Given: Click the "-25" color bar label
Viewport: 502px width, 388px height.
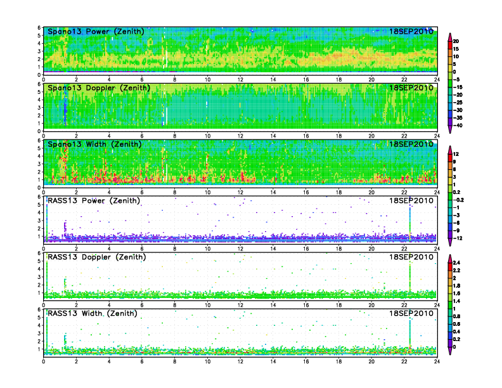Looking at the screenshot, I should 458,103.
